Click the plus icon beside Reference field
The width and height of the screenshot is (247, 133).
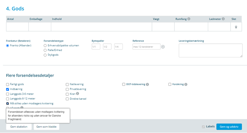coord(163,47)
